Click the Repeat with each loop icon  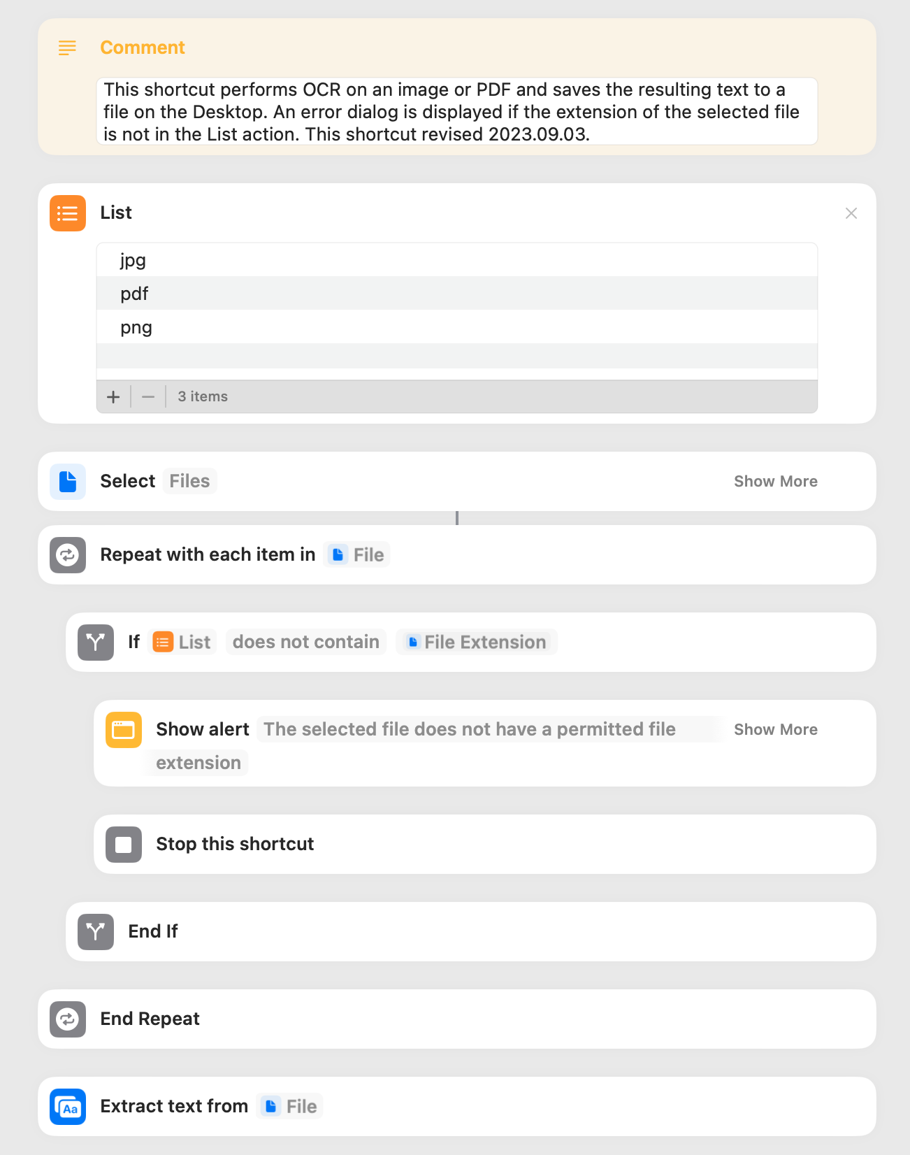[68, 555]
